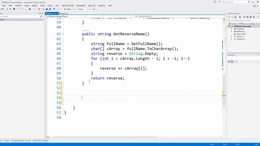Image resolution: width=260 pixels, height=146 pixels.
Task: Click the Save file icon
Action: pyautogui.click(x=47, y=9)
